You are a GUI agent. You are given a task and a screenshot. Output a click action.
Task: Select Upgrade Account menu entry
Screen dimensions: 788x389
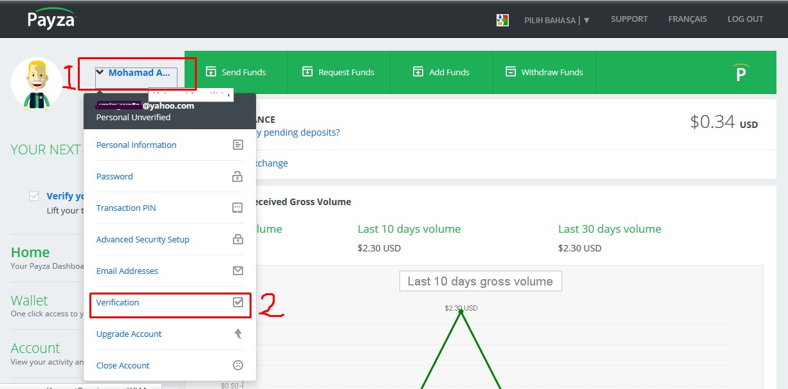click(170, 334)
